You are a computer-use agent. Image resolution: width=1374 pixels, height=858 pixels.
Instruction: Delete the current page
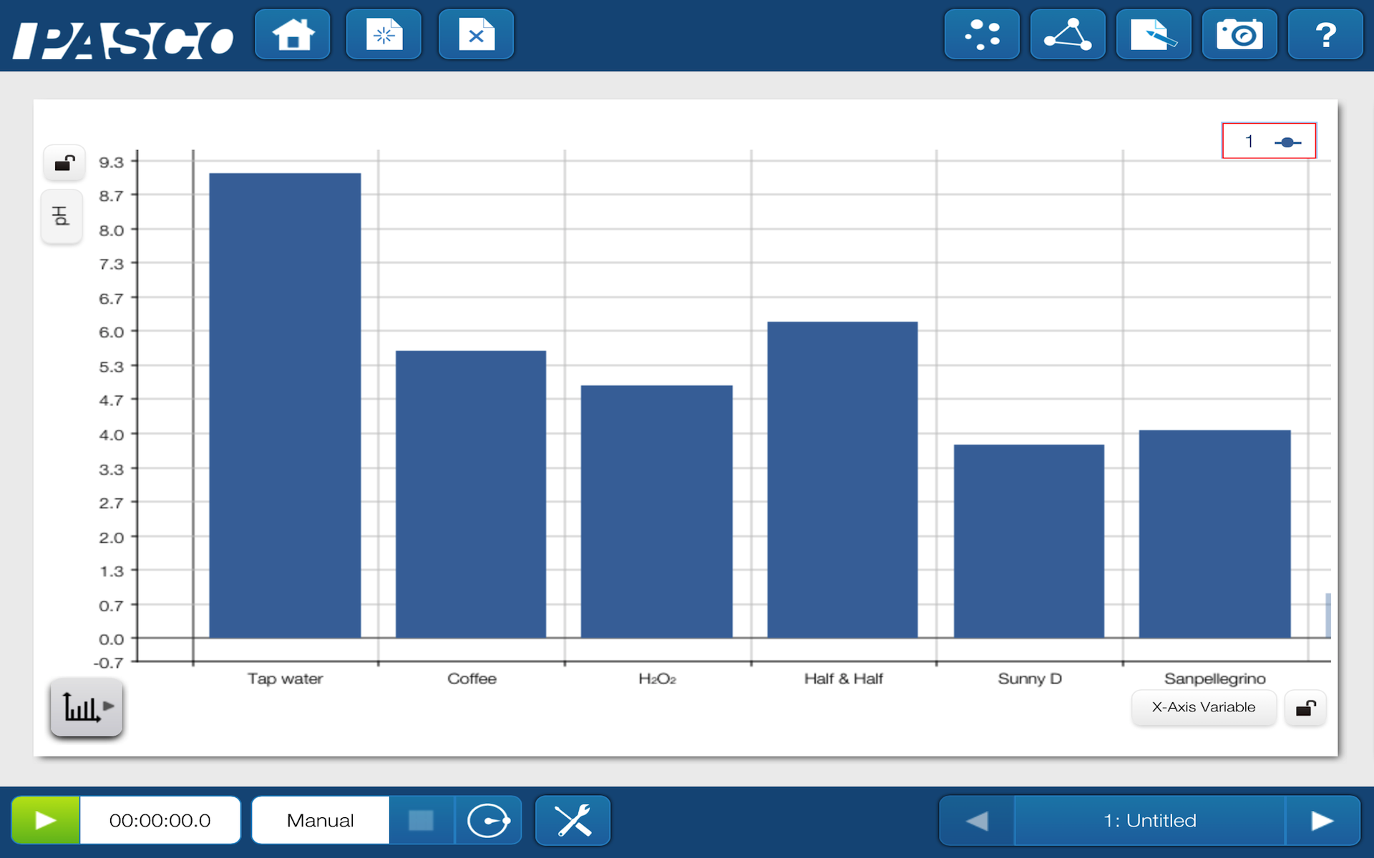pyautogui.click(x=475, y=34)
